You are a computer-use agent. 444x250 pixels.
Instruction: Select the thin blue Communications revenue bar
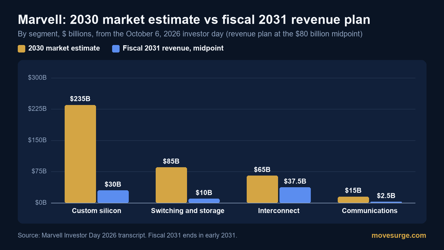(x=386, y=202)
